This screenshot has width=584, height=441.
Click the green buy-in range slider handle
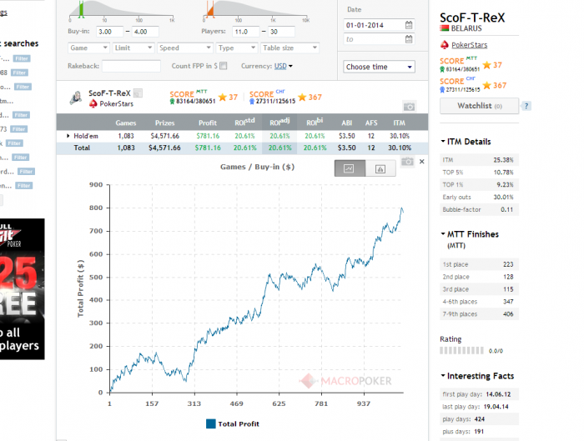(81, 9)
